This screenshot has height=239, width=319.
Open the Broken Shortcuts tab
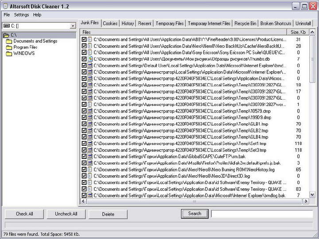click(276, 23)
